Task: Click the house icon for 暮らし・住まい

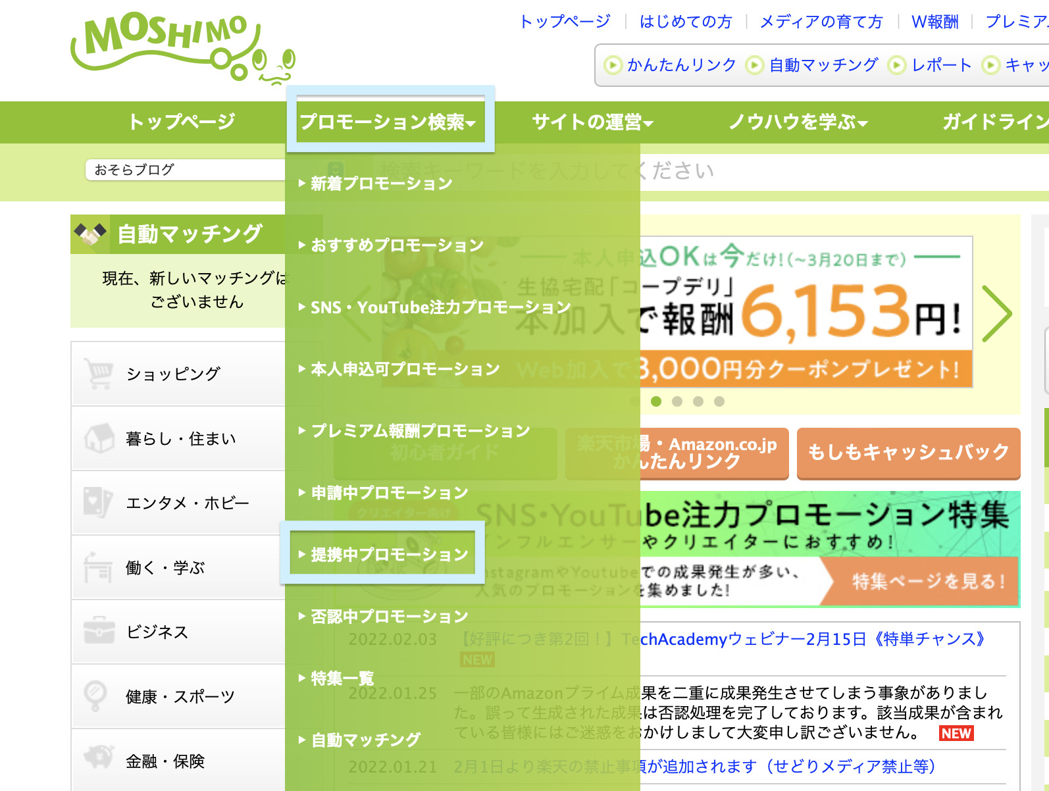Action: click(99, 438)
